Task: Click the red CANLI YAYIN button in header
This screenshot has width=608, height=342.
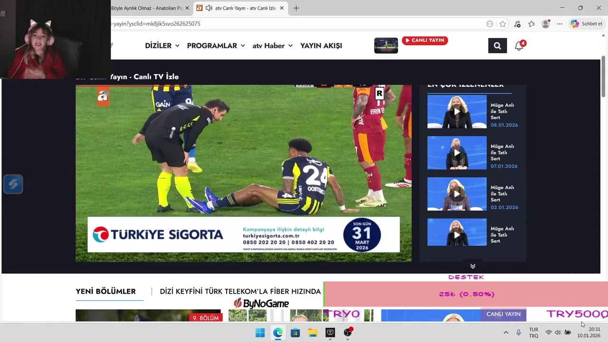Action: pyautogui.click(x=425, y=40)
